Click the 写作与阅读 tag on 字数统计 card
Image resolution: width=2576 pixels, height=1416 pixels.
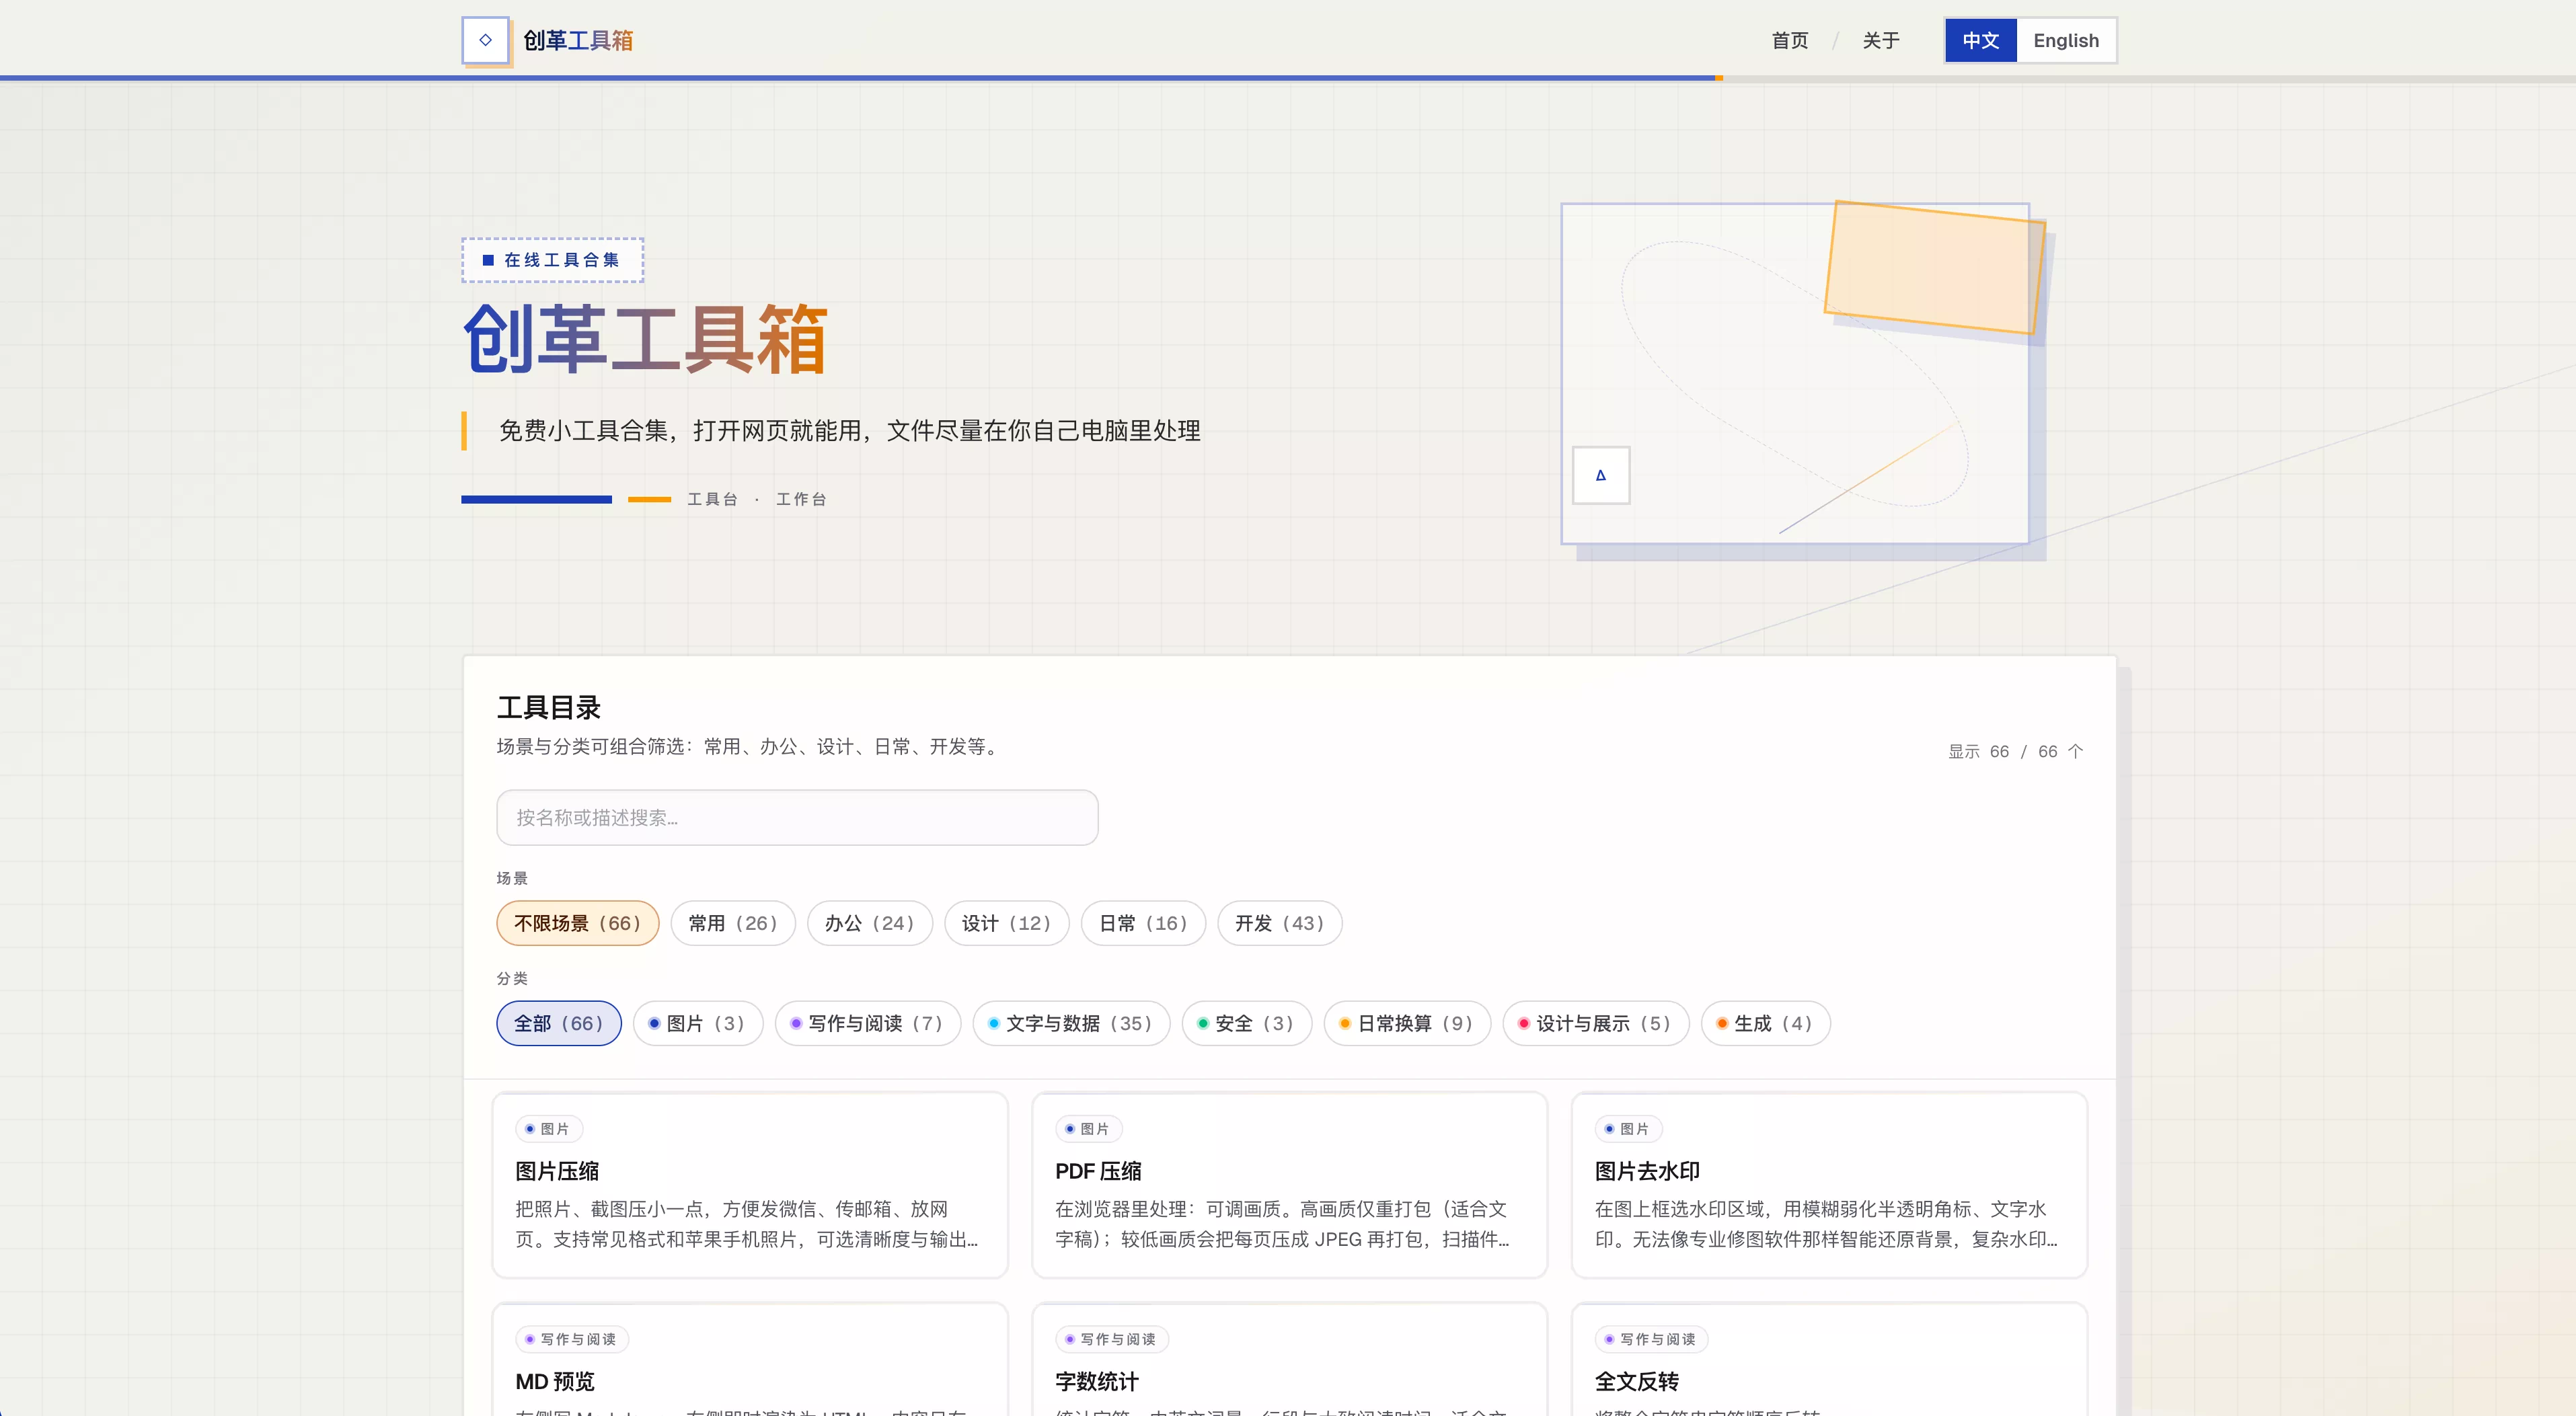(x=1112, y=1339)
